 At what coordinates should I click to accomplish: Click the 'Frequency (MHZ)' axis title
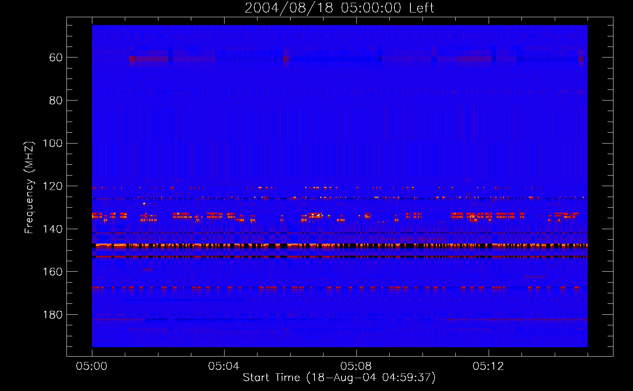coord(29,187)
